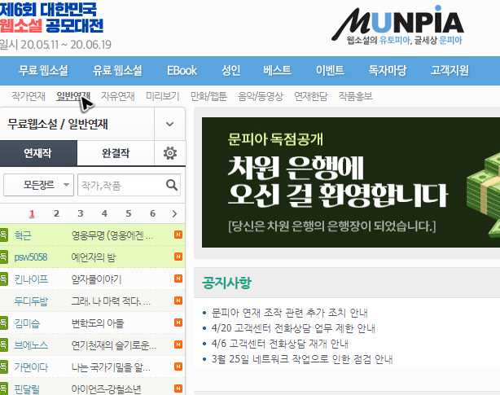Screen dimensions: 500x395
Task: Open author 핀달릴 link
Action: click(27, 389)
